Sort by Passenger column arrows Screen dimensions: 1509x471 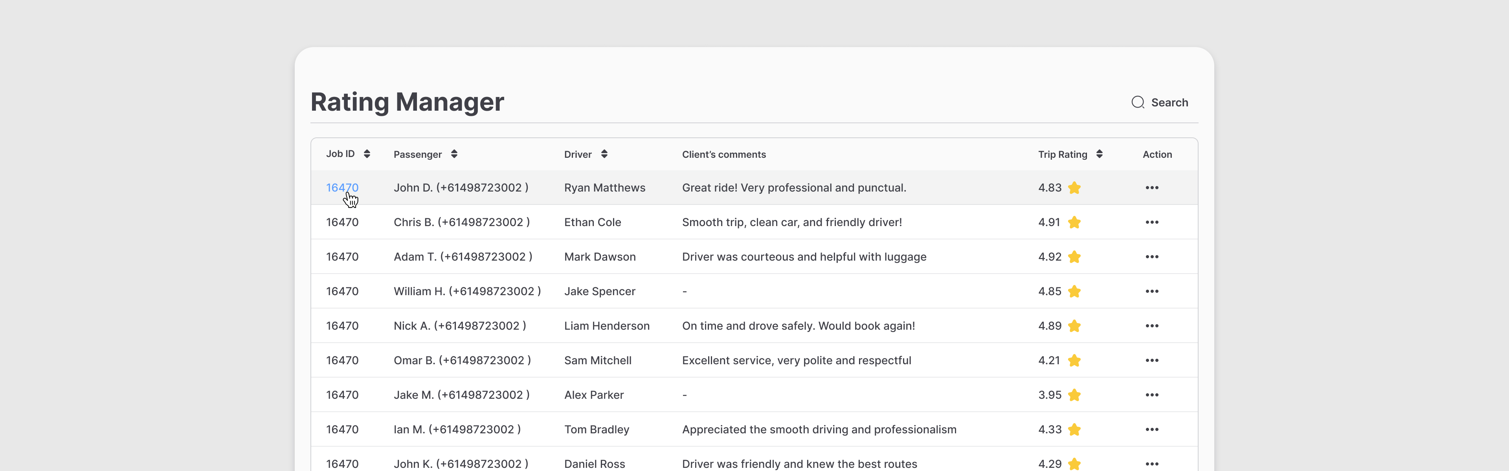(454, 154)
